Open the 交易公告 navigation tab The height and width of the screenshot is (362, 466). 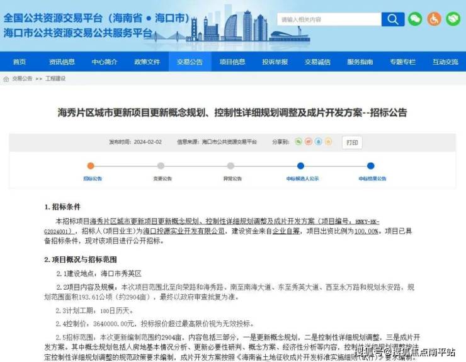(x=190, y=62)
